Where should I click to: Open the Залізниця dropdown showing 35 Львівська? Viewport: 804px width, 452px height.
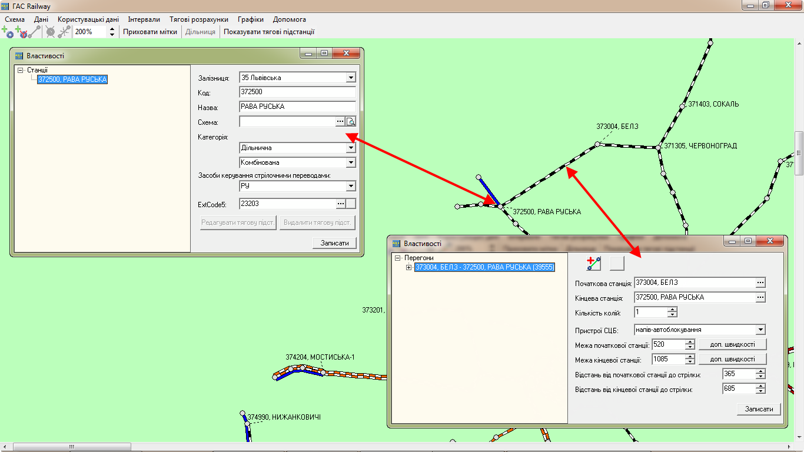351,78
